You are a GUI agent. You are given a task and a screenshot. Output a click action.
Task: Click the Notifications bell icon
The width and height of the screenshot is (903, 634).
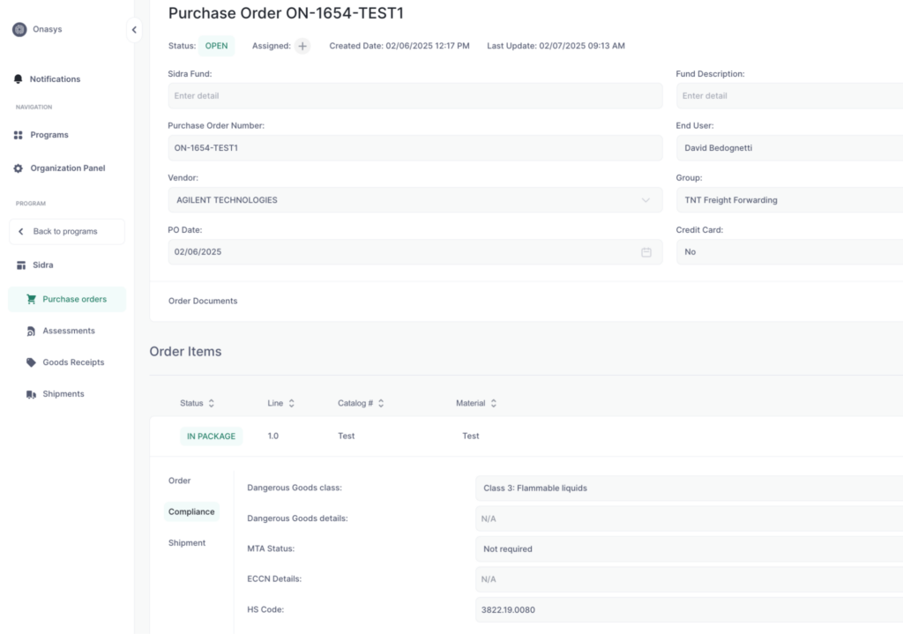18,78
